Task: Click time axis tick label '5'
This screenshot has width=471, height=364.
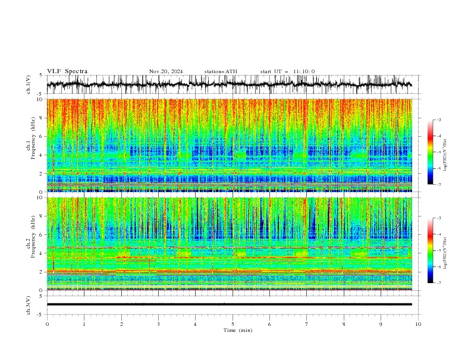Action: [233, 324]
